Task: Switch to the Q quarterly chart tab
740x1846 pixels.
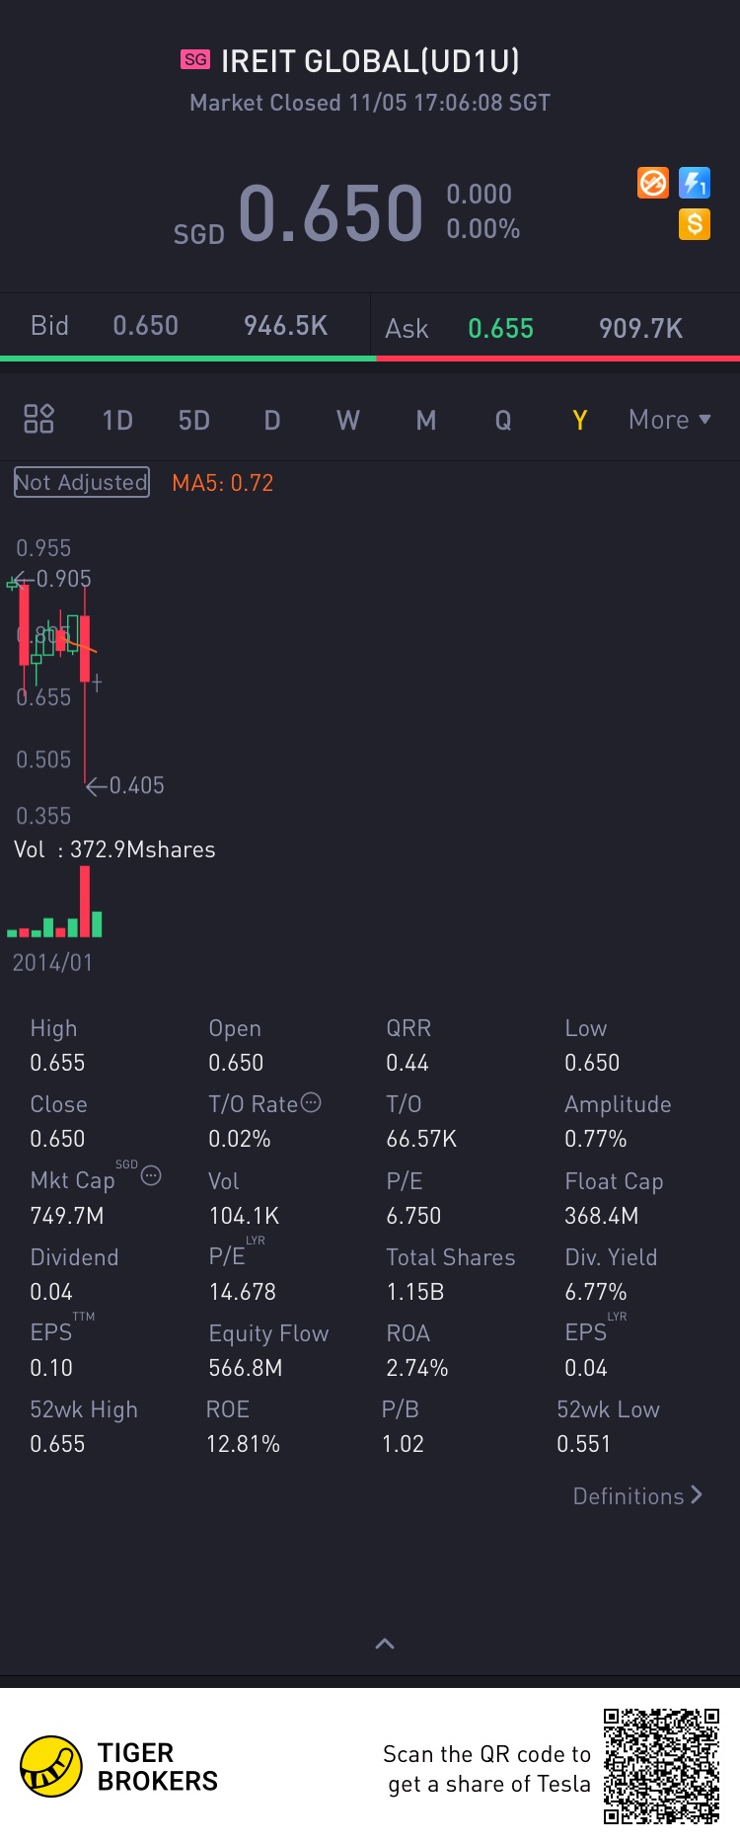Action: (503, 421)
